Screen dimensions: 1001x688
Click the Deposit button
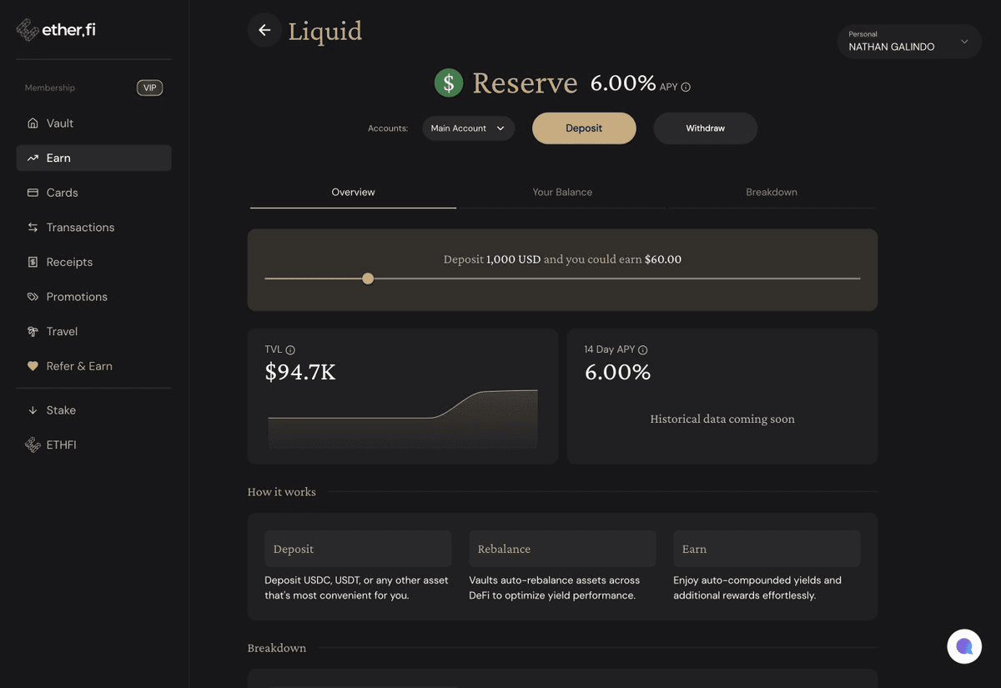tap(584, 128)
